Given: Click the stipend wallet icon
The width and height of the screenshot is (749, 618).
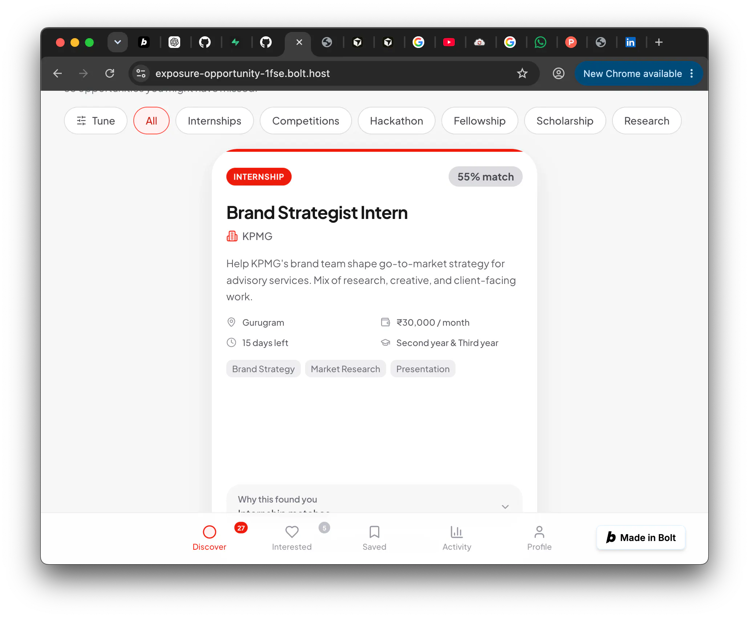Looking at the screenshot, I should click(385, 322).
